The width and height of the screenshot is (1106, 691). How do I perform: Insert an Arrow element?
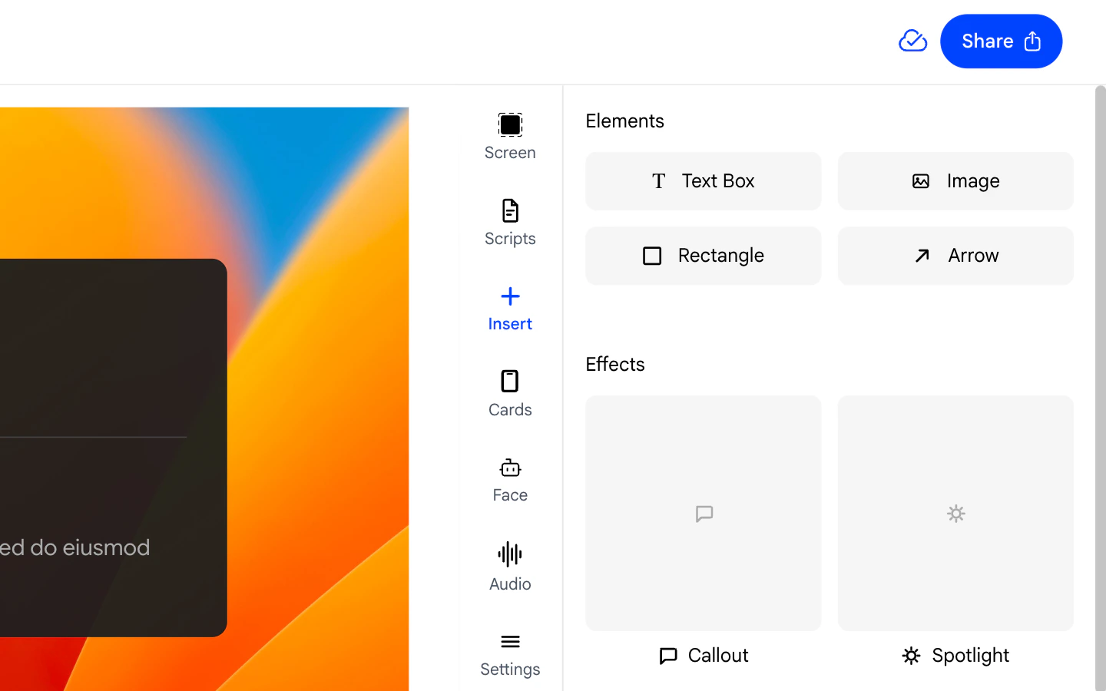coord(955,256)
